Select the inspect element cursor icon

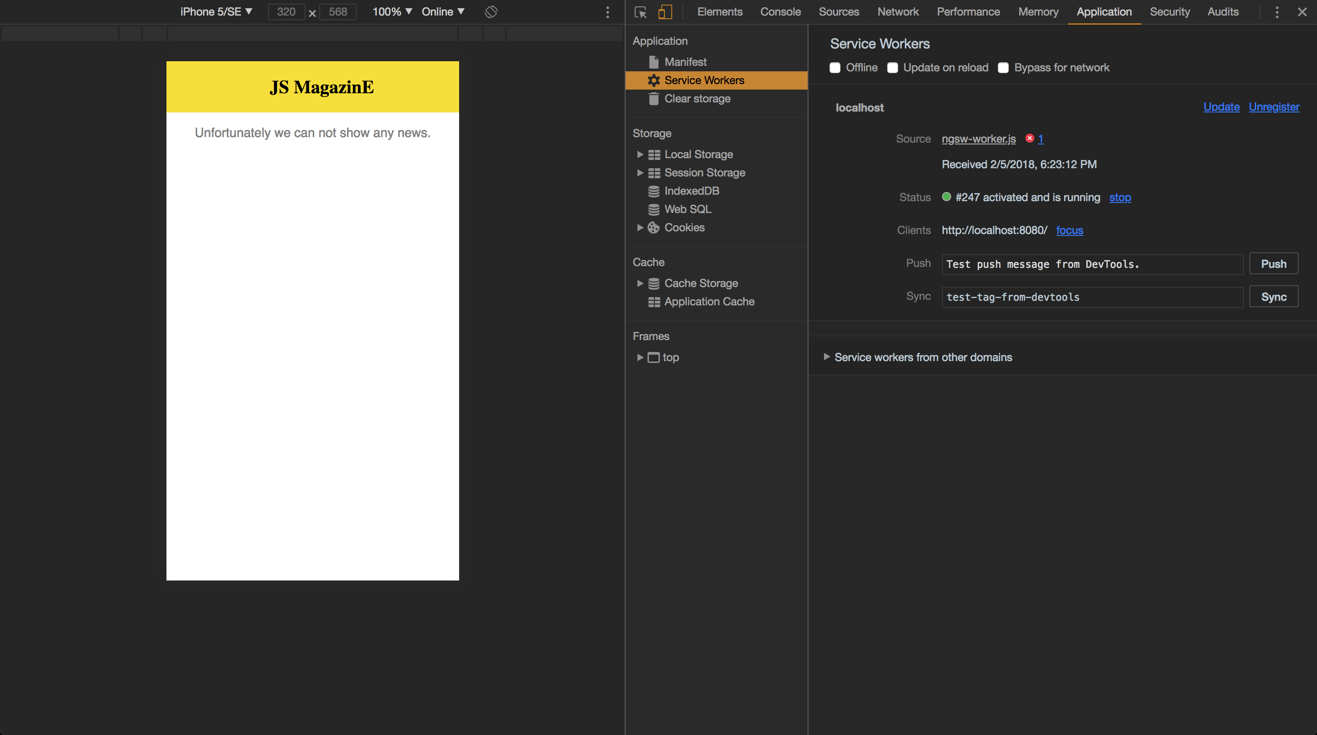(640, 12)
